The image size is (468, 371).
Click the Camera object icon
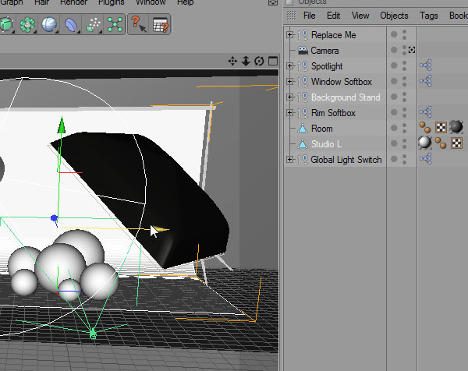[303, 51]
